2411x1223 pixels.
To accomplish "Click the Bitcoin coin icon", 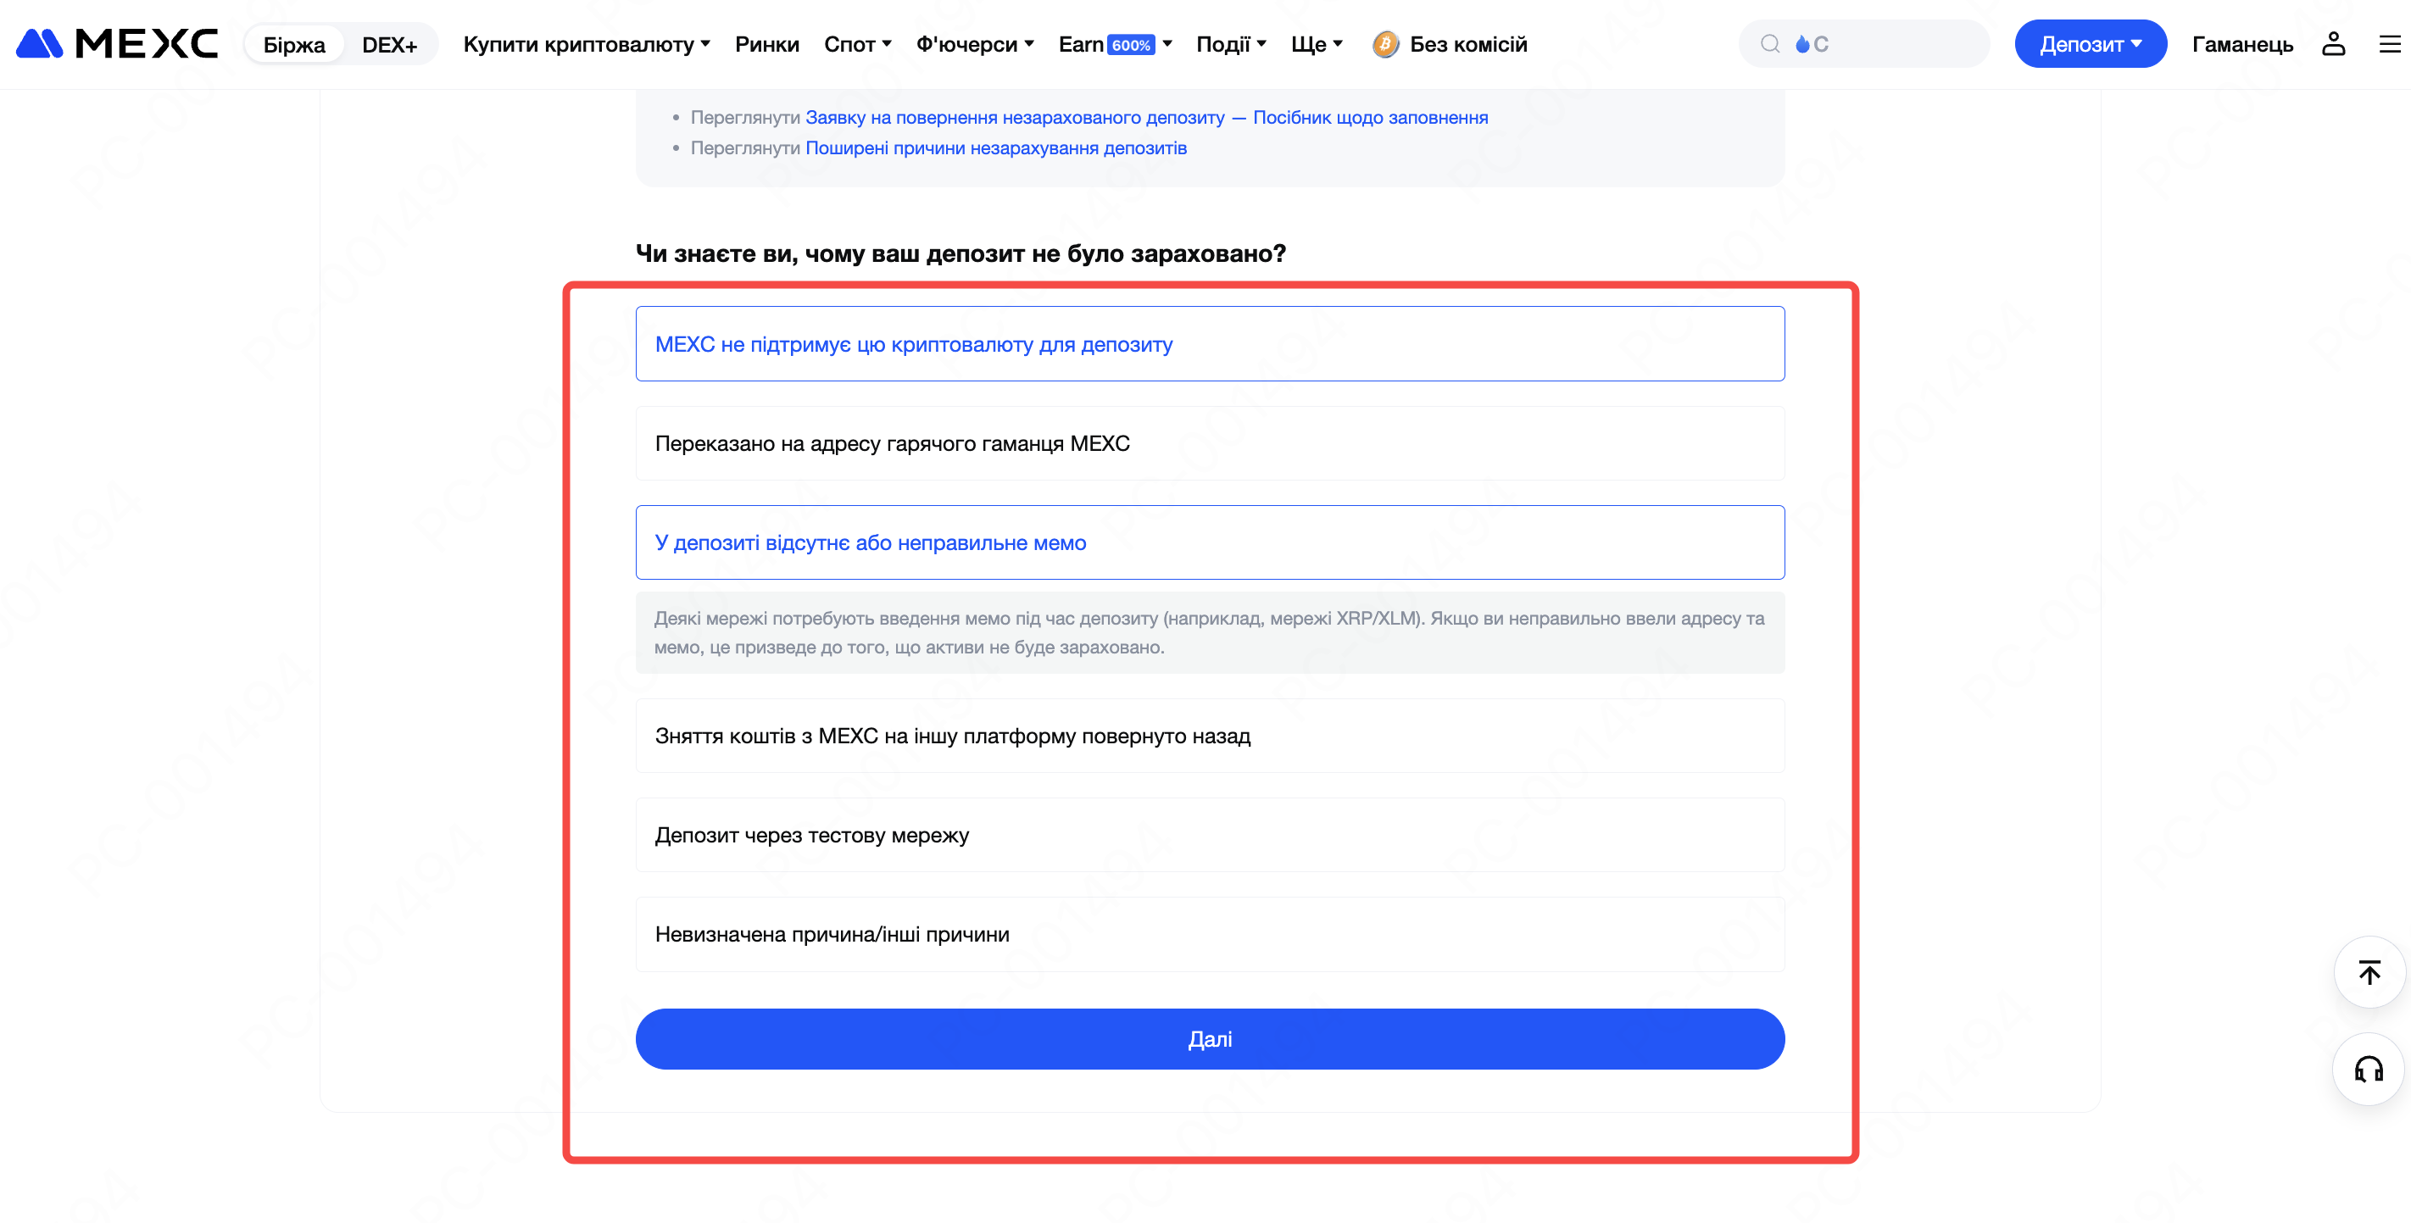I will click(x=1385, y=44).
